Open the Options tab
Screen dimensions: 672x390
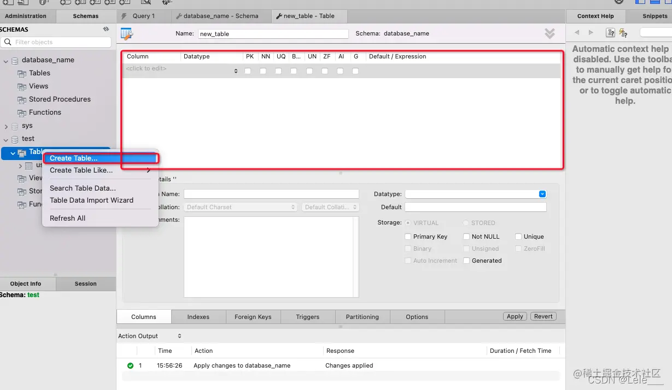(x=417, y=317)
